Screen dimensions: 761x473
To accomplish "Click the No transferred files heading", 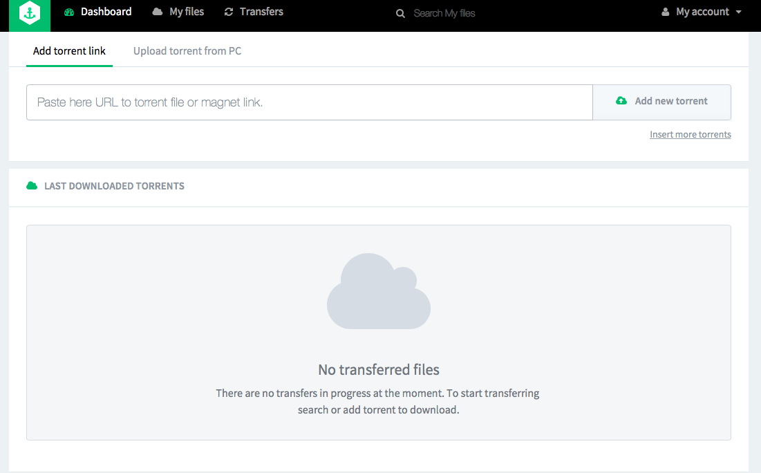I will coord(379,369).
